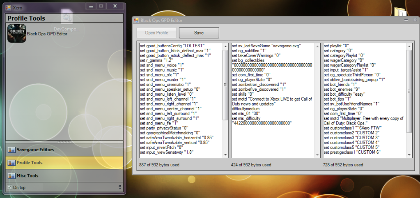This screenshot has height=198, width=420.
Task: Click the line set input_targetAssist "1"
Action: click(347, 70)
